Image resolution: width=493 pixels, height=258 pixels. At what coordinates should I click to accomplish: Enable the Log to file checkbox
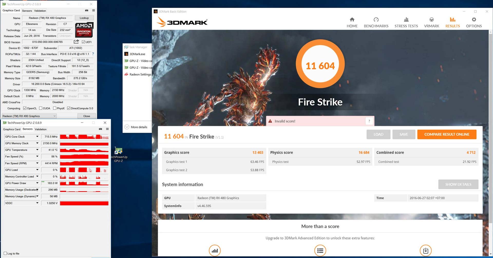click(x=5, y=253)
